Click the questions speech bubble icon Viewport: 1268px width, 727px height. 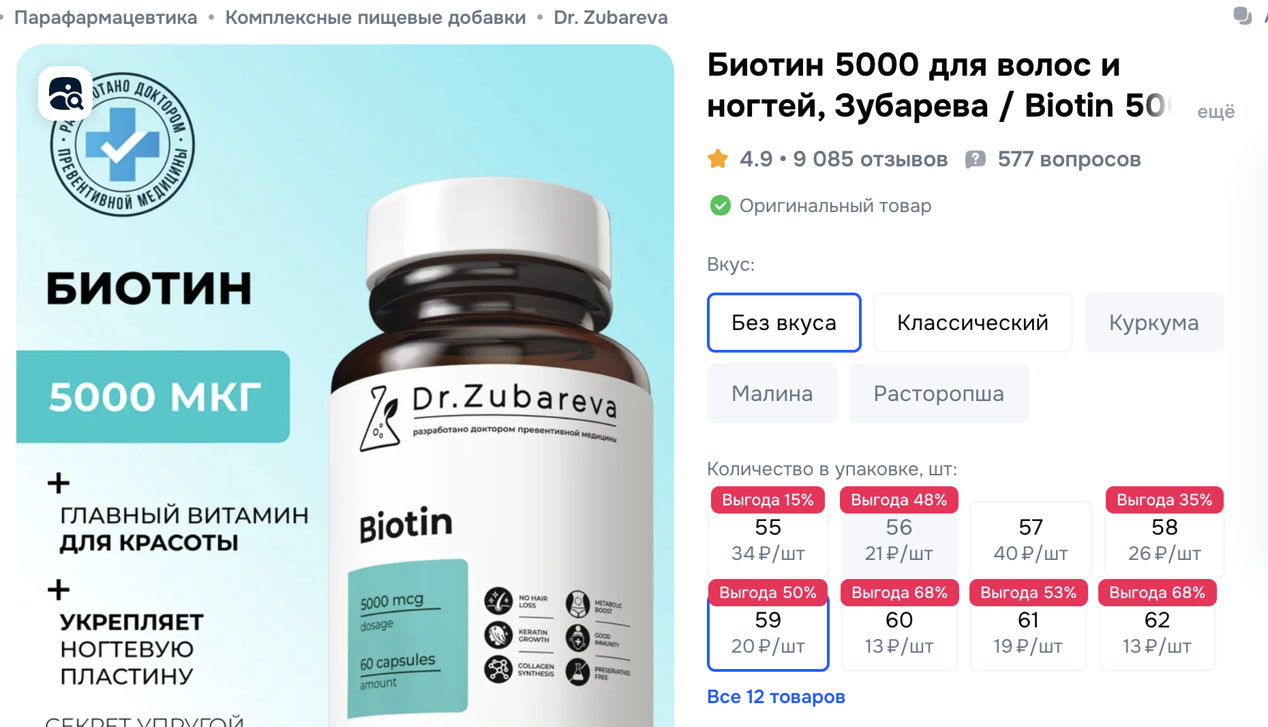976,160
